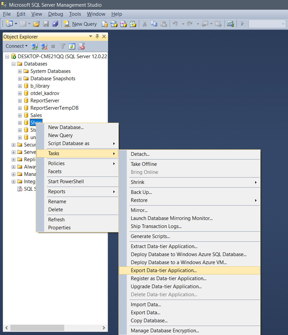
Task: Click the Paste clipboard icon
Action: point(164,24)
